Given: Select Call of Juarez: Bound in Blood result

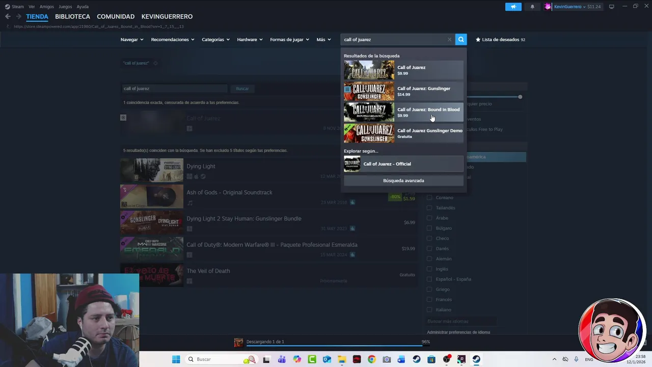Looking at the screenshot, I should pyautogui.click(x=403, y=112).
